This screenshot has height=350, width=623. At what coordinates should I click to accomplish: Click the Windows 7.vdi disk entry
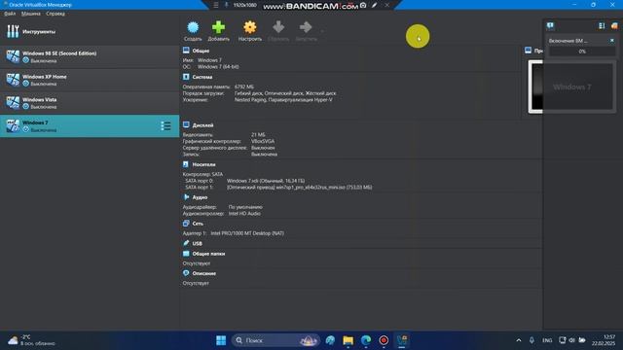[266, 181]
